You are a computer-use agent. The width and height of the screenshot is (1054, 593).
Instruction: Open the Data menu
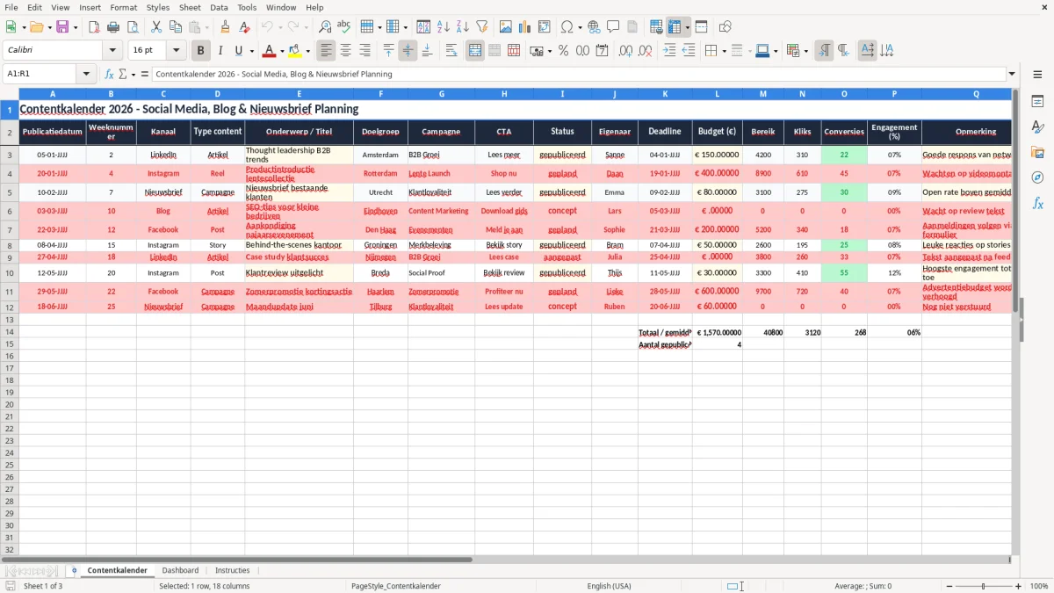click(x=220, y=7)
